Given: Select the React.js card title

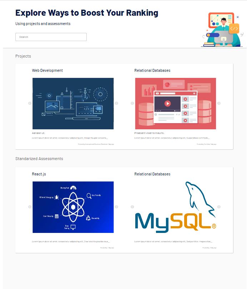Looking at the screenshot, I should tap(39, 174).
